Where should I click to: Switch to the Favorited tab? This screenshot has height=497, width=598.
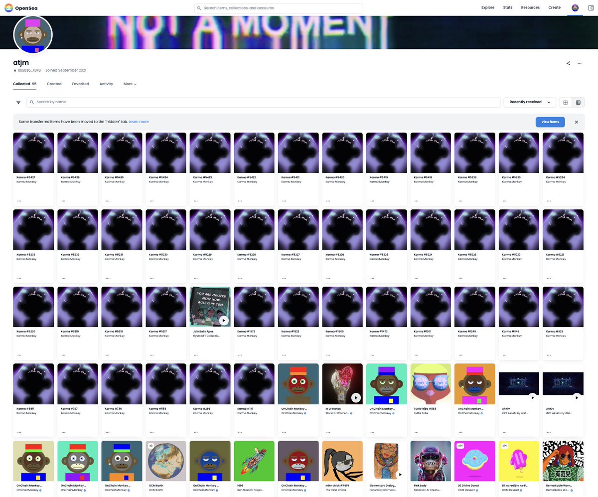coord(80,84)
